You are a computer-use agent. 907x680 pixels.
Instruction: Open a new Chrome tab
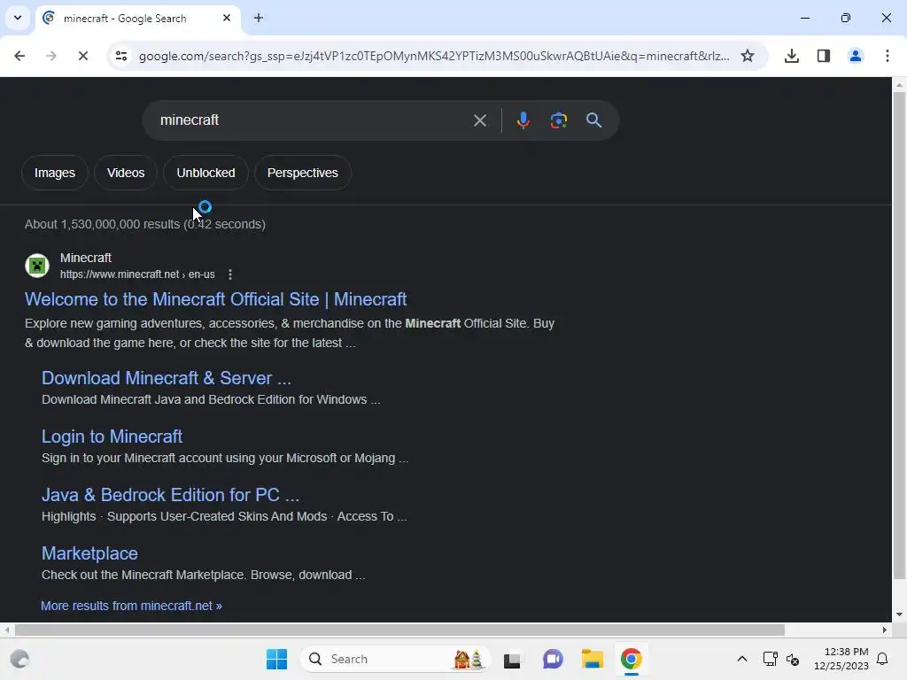259,18
